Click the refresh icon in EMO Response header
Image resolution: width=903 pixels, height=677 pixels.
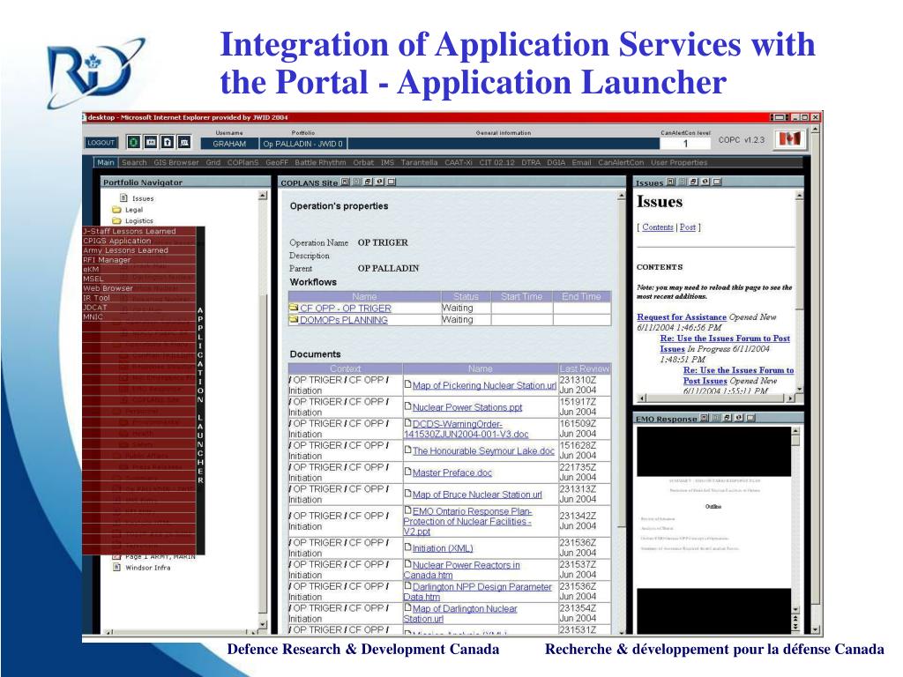point(739,418)
